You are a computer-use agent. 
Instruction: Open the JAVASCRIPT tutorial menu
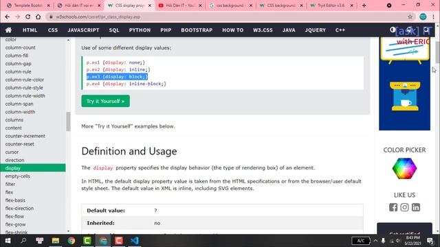pos(83,30)
